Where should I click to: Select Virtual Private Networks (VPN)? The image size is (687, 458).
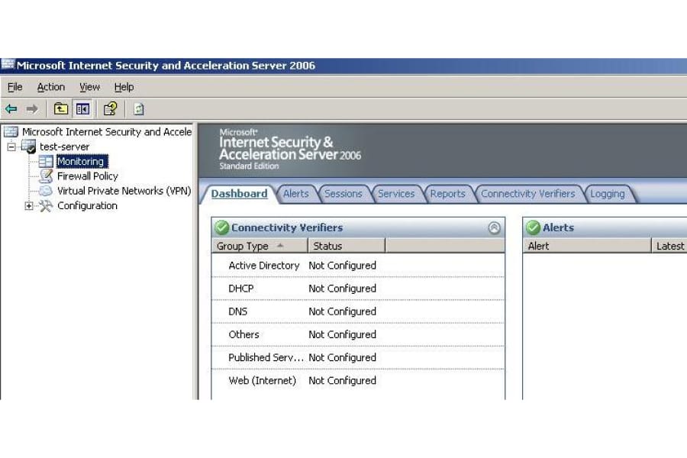pyautogui.click(x=123, y=190)
